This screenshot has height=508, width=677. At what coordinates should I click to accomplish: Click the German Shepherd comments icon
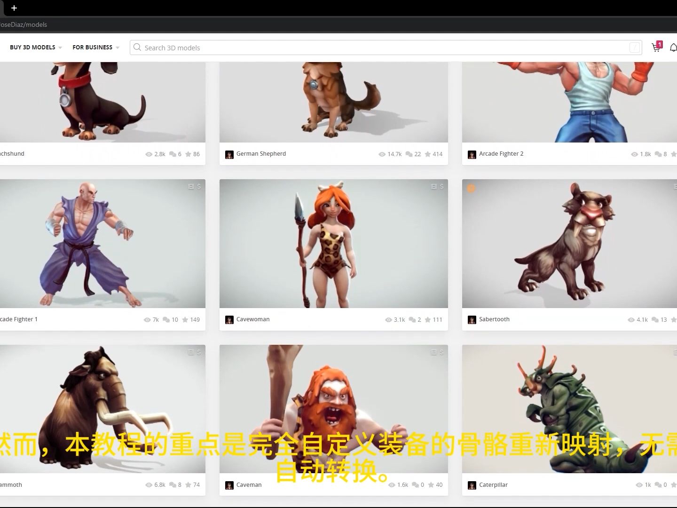[409, 154]
